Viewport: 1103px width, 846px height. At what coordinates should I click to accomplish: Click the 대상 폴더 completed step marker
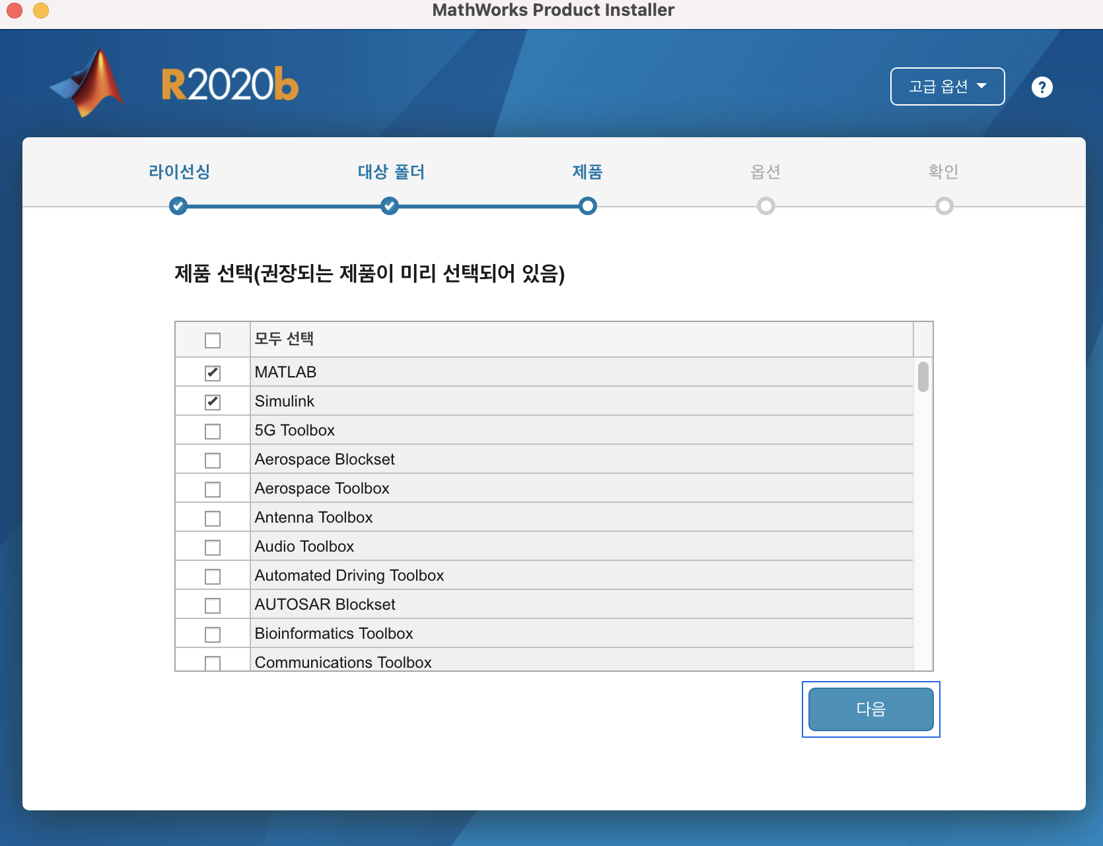[x=390, y=206]
